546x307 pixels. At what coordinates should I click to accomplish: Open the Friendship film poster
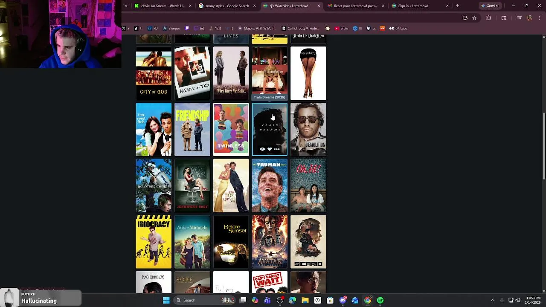(x=192, y=129)
